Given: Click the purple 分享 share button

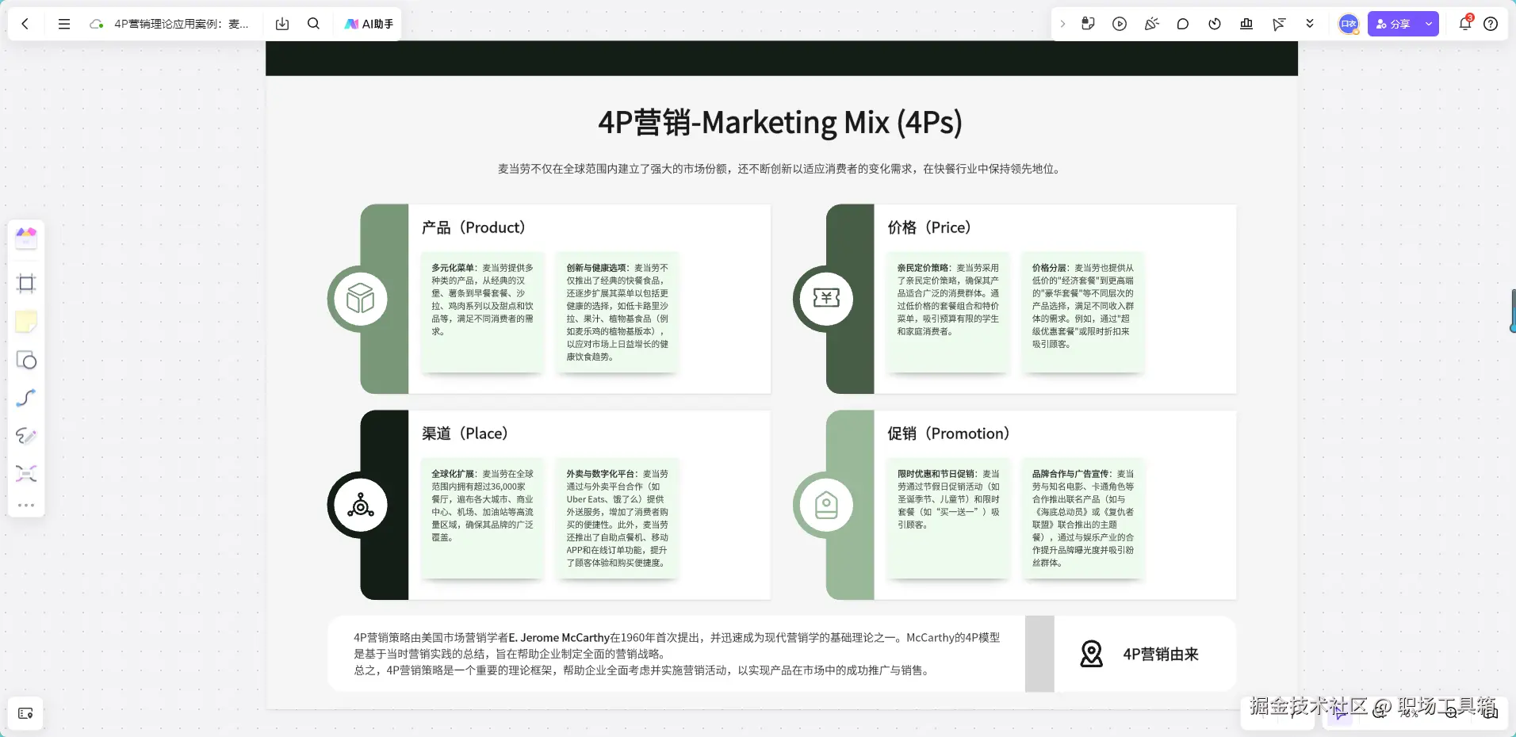Looking at the screenshot, I should 1393,24.
